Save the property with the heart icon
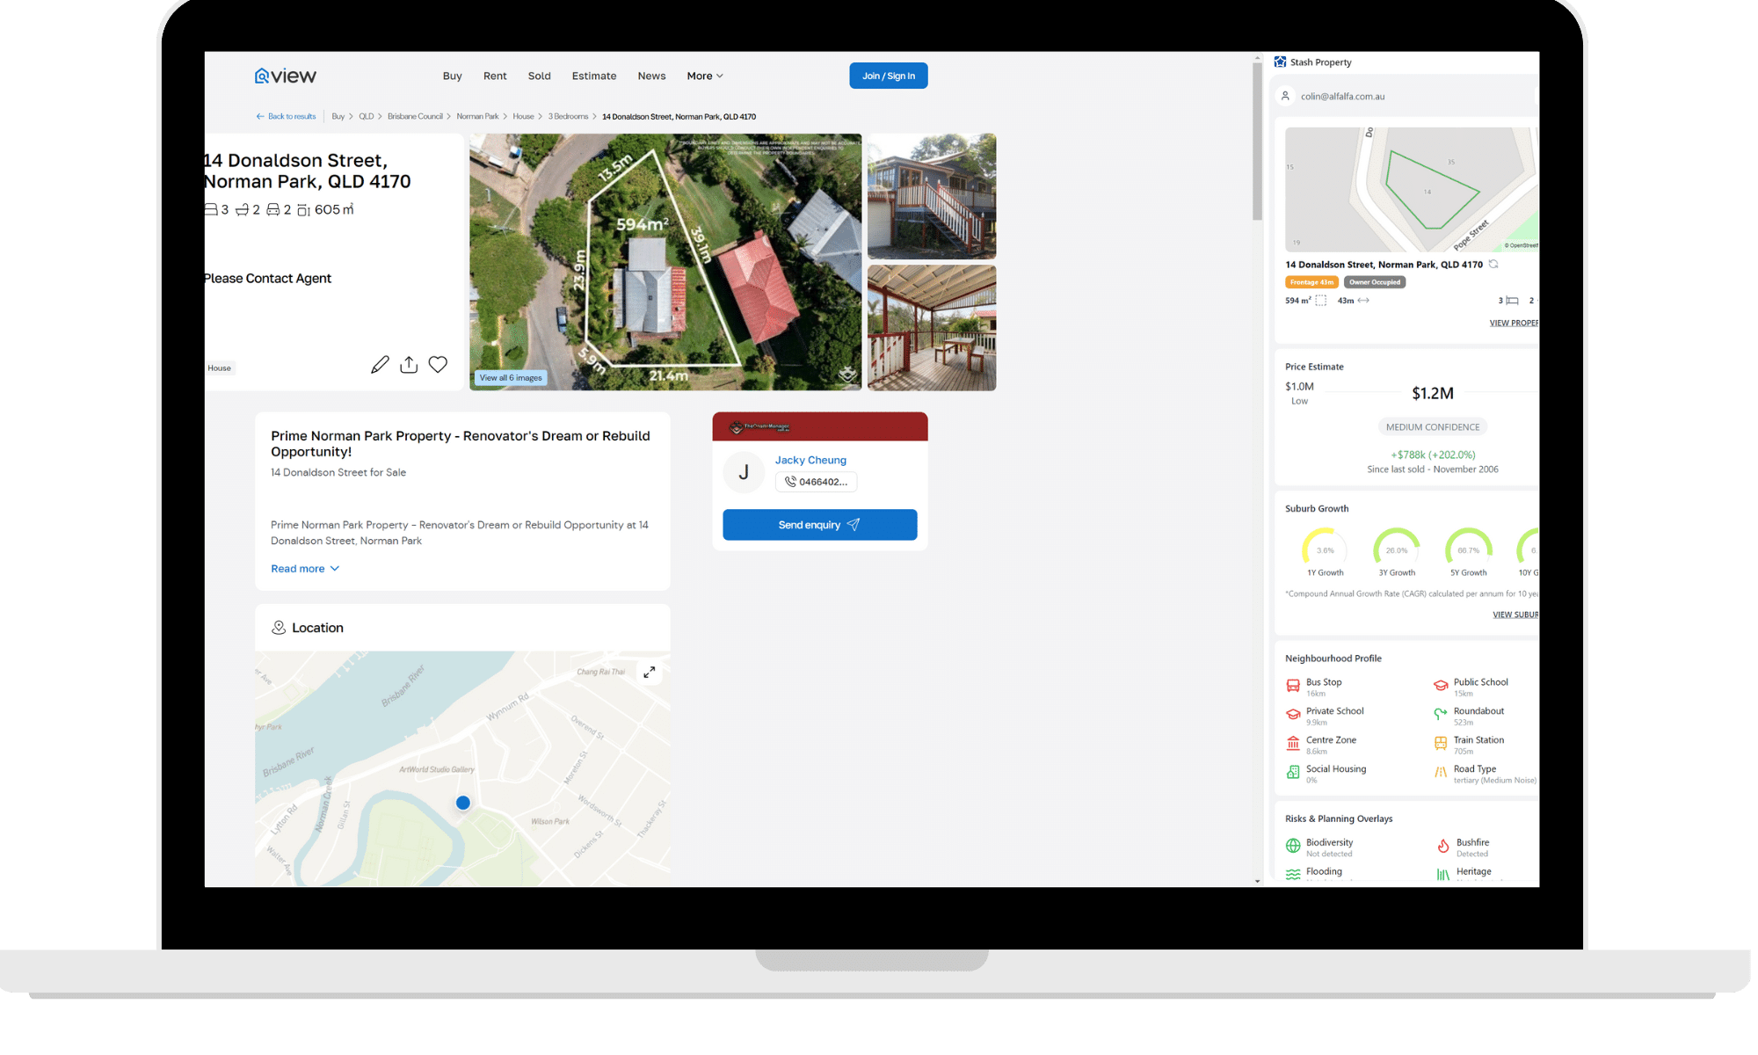Screen dimensions: 1758x1055 438,364
